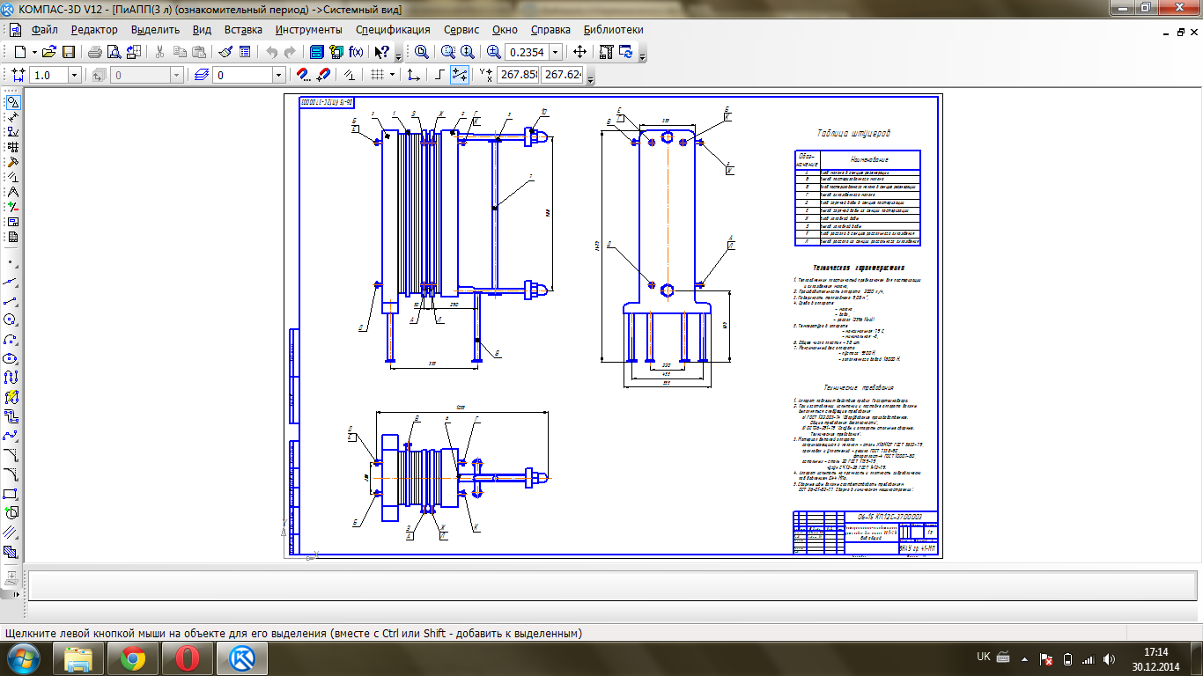Open Windows Start menu
This screenshot has height=676, width=1203.
[23, 658]
